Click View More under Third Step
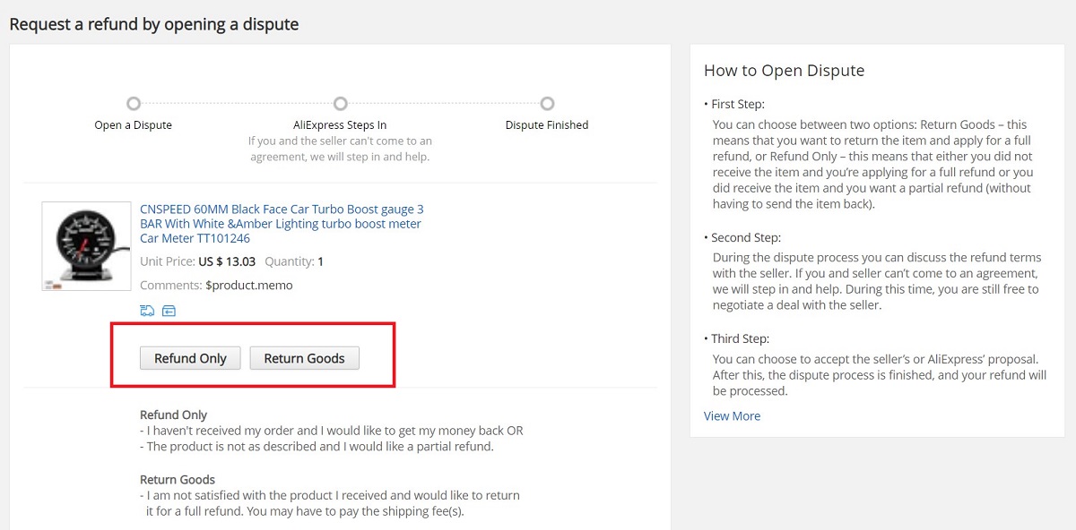This screenshot has height=530, width=1076. click(732, 415)
